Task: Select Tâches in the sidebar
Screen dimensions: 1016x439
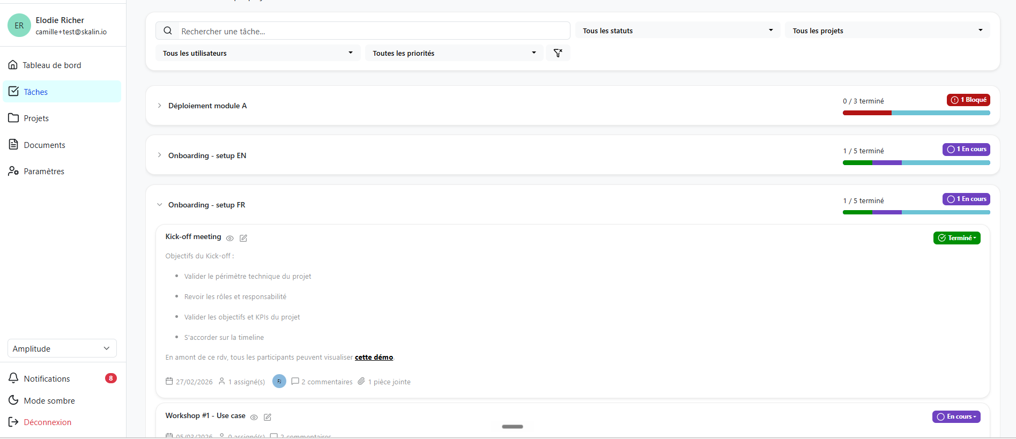Action: tap(62, 92)
